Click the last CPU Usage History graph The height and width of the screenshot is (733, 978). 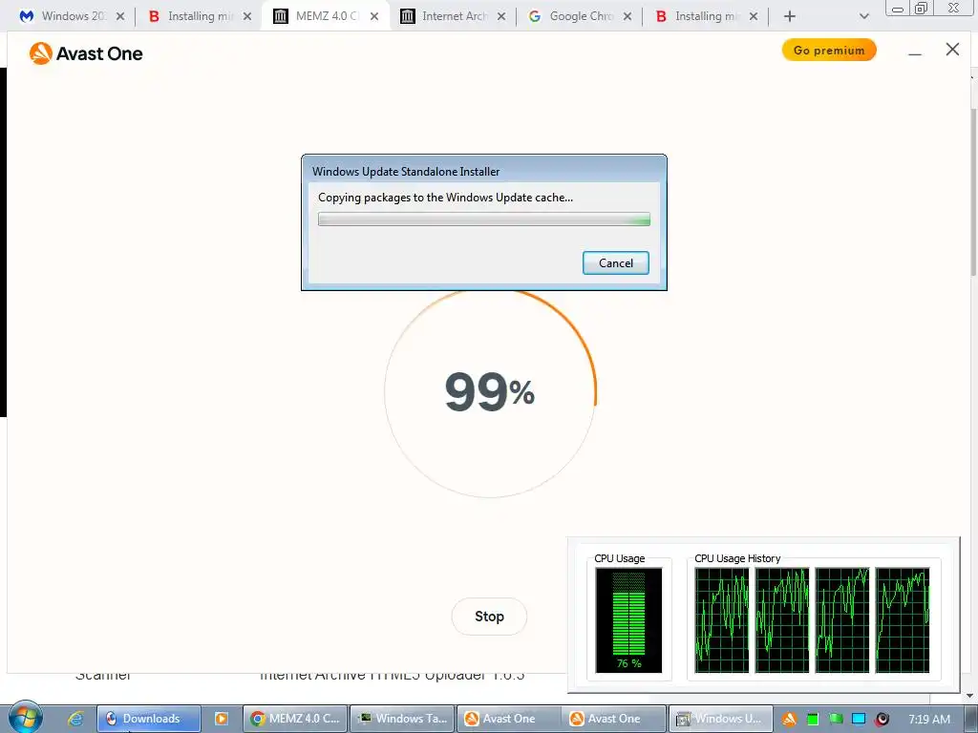[903, 620]
